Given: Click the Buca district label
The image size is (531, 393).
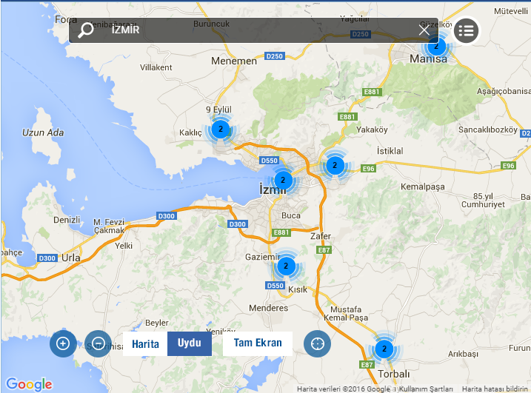Looking at the screenshot, I should coord(291,215).
